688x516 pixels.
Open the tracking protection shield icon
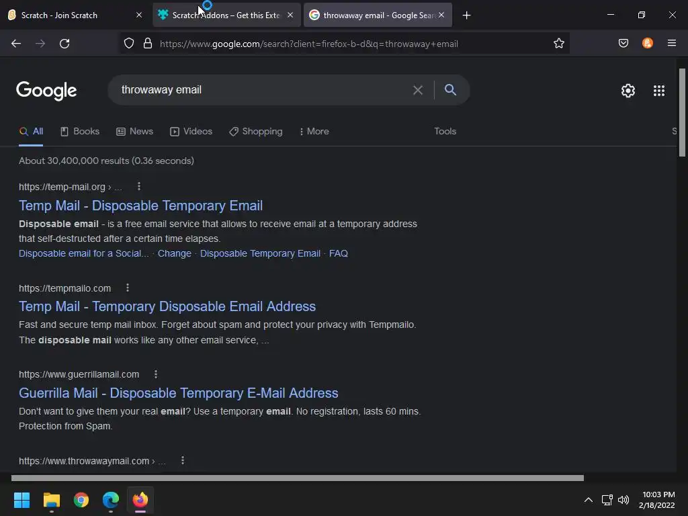point(128,44)
